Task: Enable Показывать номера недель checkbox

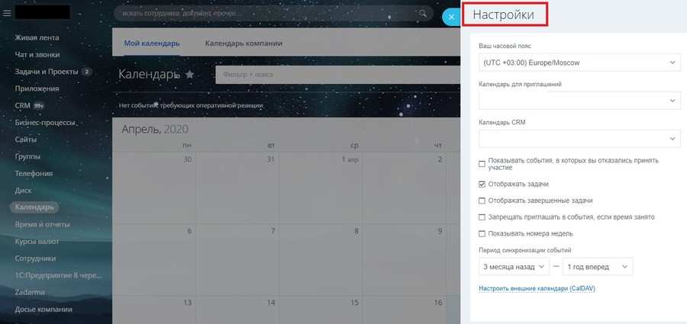Action: tap(482, 234)
